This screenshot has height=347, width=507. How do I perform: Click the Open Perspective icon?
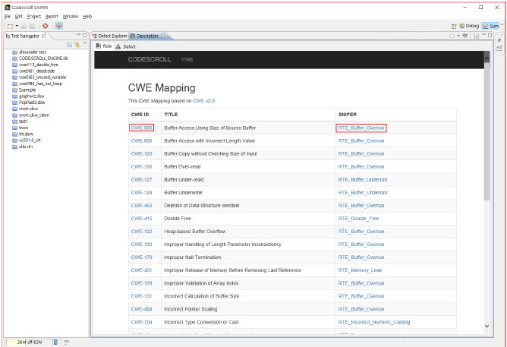454,26
